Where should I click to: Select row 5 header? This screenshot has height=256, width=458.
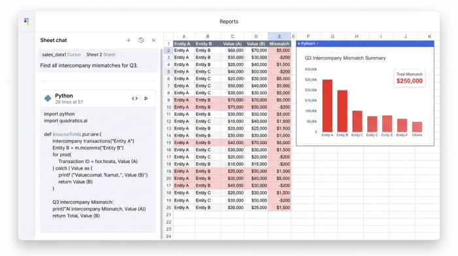click(x=169, y=71)
